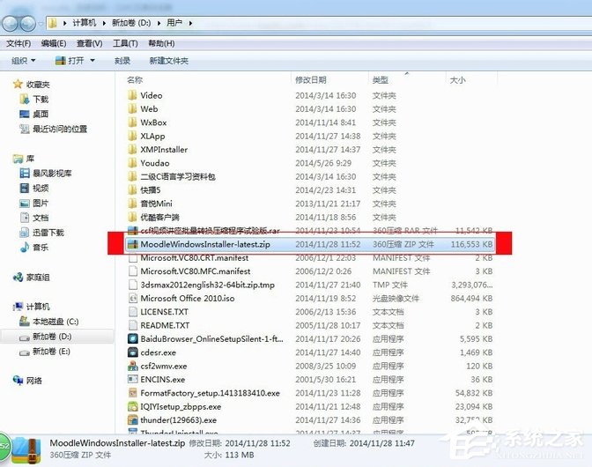Select the 文档 documents library
Image resolution: width=592 pixels, height=467 pixels.
coord(41,218)
